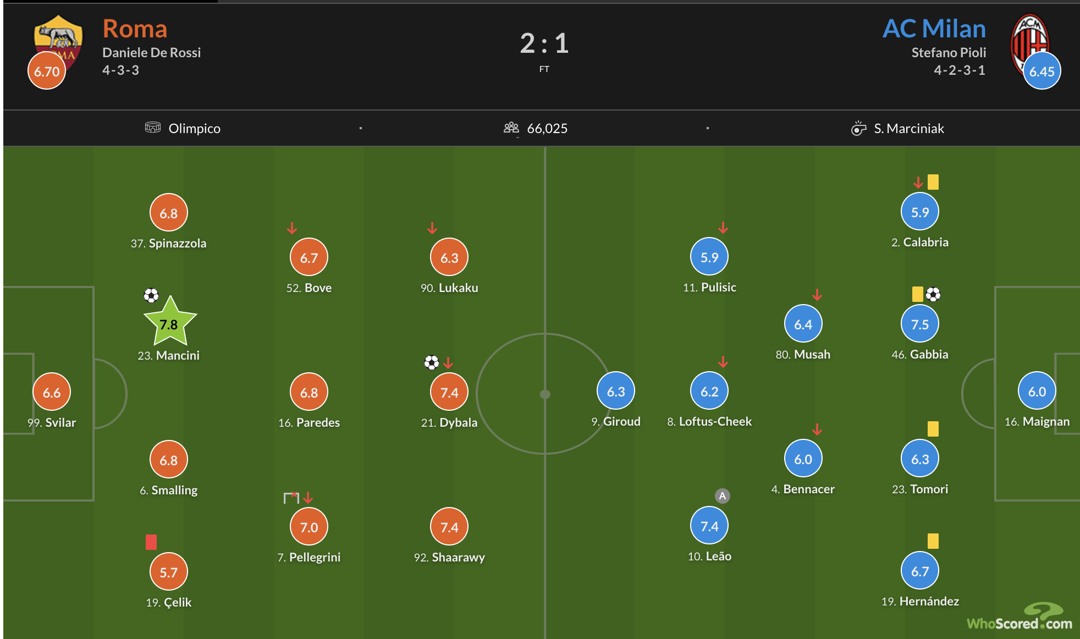Open the Roma team link
This screenshot has width=1080, height=639.
click(x=135, y=29)
